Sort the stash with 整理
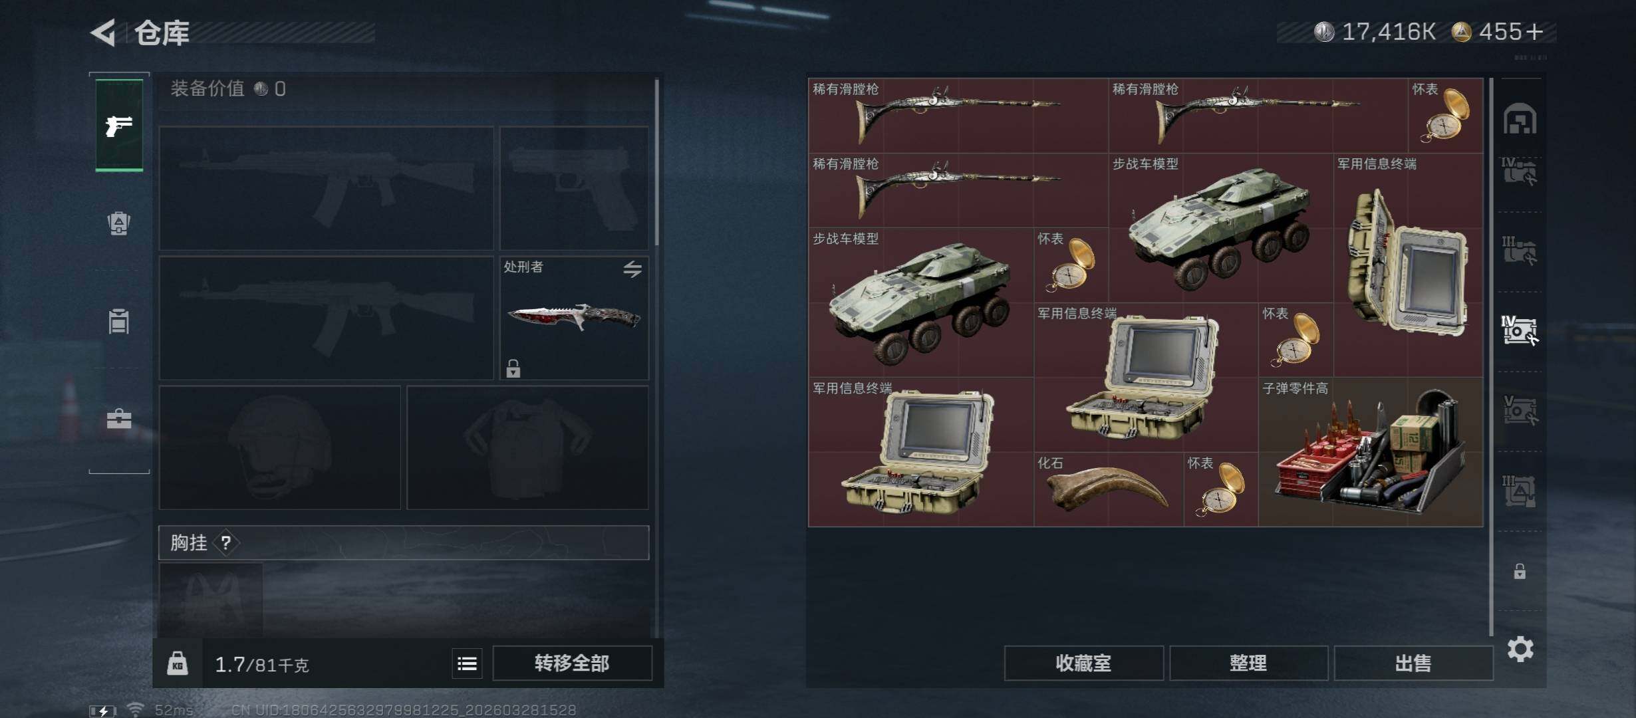1636x718 pixels. (1248, 663)
